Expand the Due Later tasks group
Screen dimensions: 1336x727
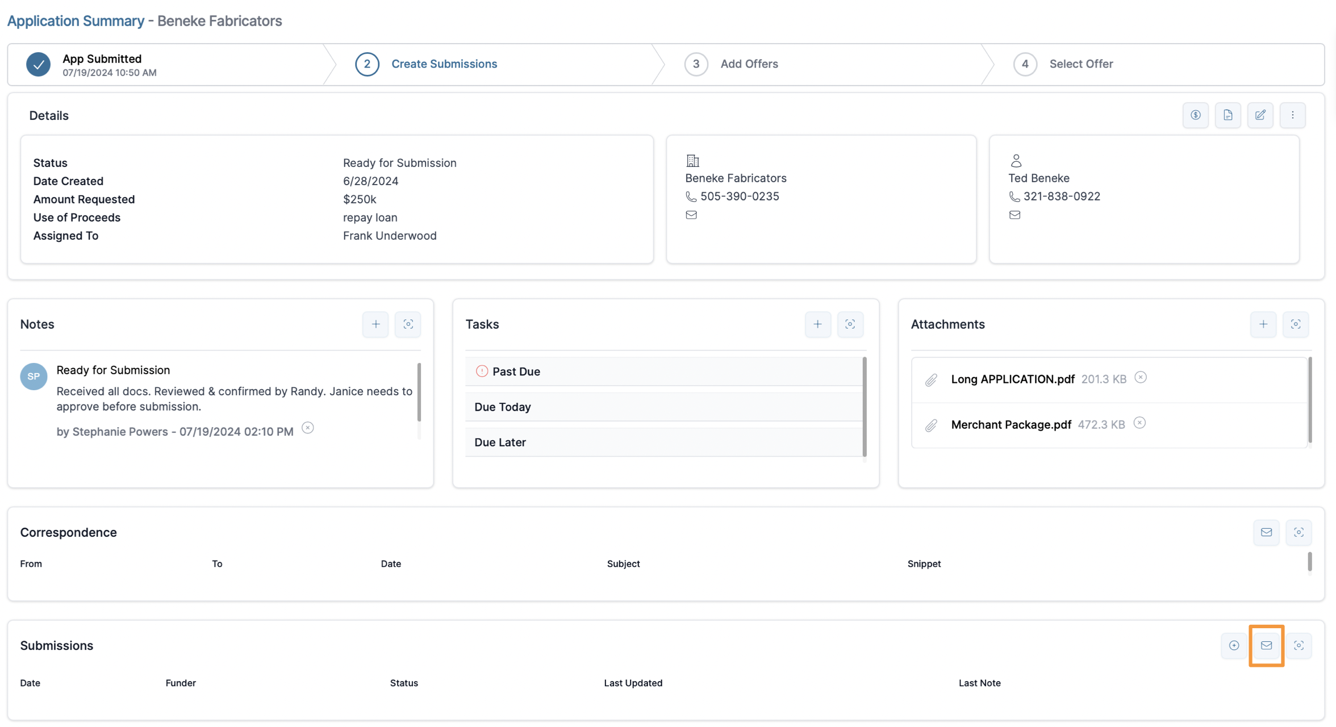click(x=500, y=442)
